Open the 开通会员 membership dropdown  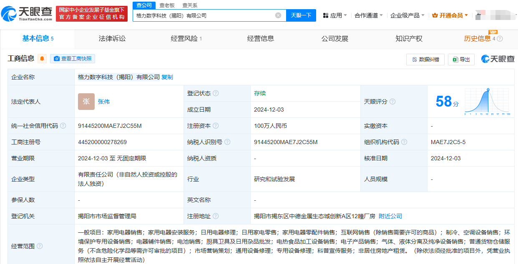tap(450, 15)
